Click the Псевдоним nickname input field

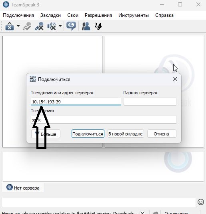coord(104,120)
